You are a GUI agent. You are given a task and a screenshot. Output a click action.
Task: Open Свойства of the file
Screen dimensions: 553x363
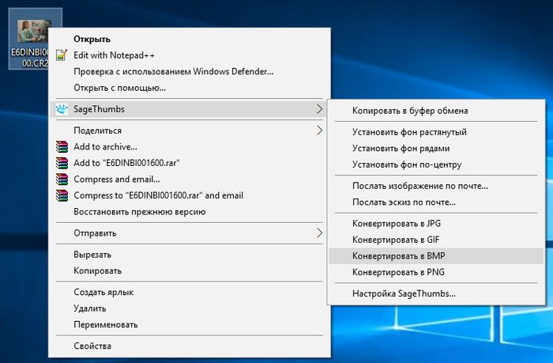click(92, 346)
